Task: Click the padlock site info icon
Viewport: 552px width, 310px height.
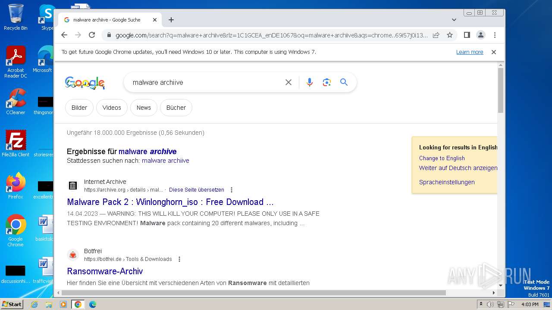Action: 109,35
